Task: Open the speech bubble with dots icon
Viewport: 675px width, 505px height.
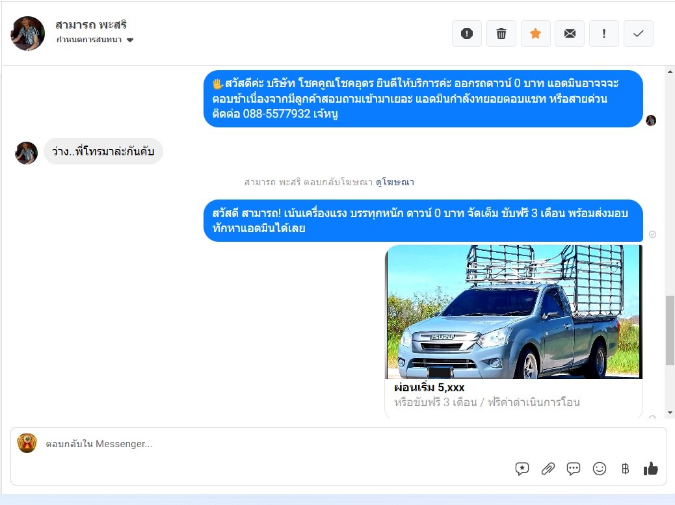Action: [574, 469]
